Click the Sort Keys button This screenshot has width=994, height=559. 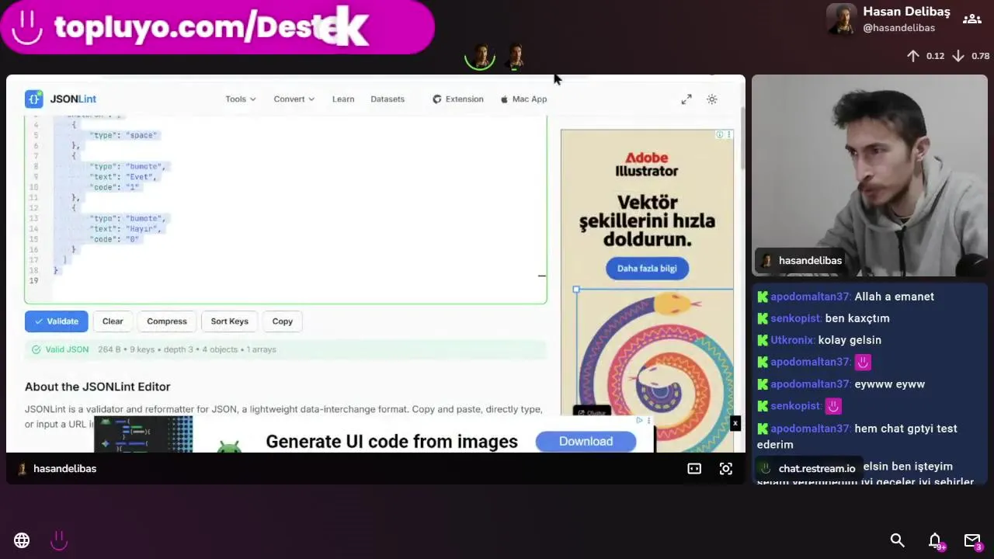[x=230, y=321]
